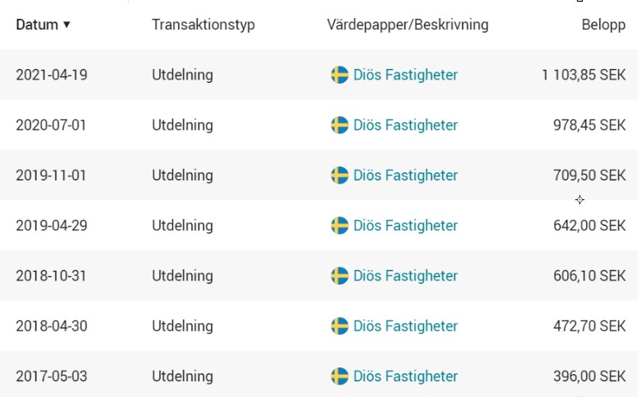Click the Swedish flag icon in 2017-05-03 row
Viewport: 641px width, 397px height.
[x=339, y=376]
